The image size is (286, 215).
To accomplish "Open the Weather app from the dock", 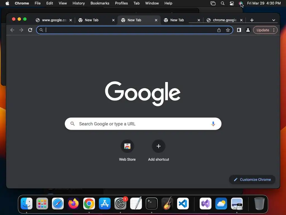I will [x=221, y=204].
